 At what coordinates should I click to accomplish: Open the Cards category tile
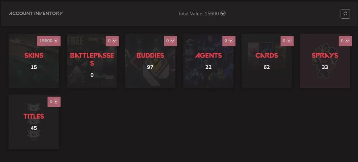pyautogui.click(x=267, y=61)
